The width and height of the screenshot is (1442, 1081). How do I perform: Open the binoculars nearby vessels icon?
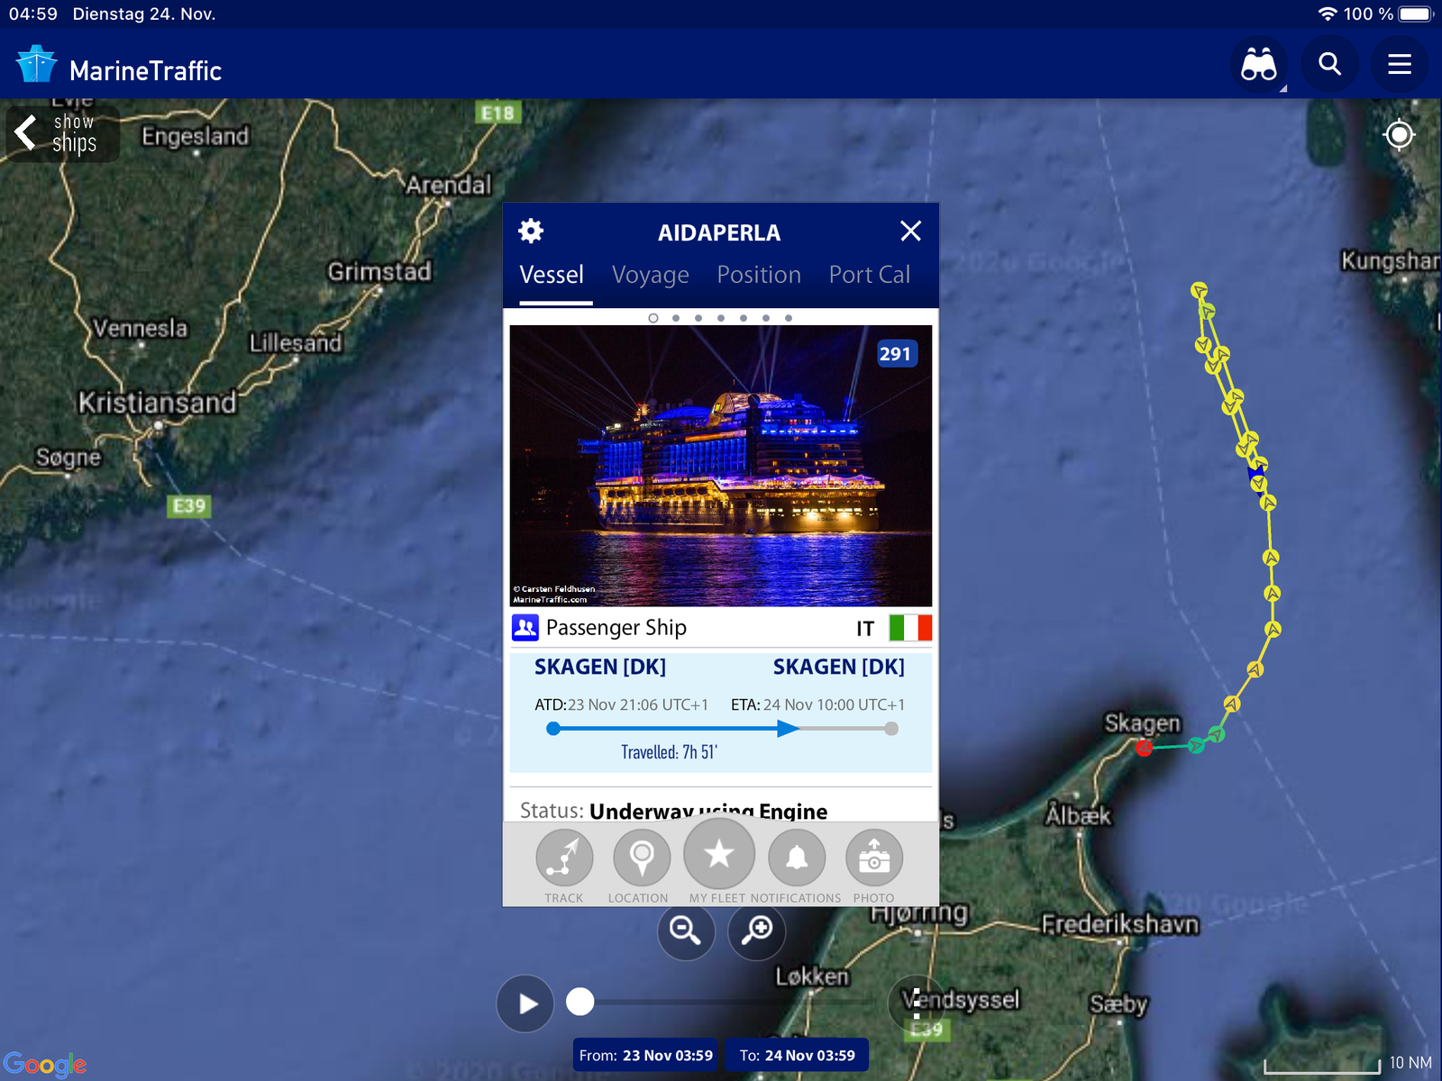[1258, 65]
